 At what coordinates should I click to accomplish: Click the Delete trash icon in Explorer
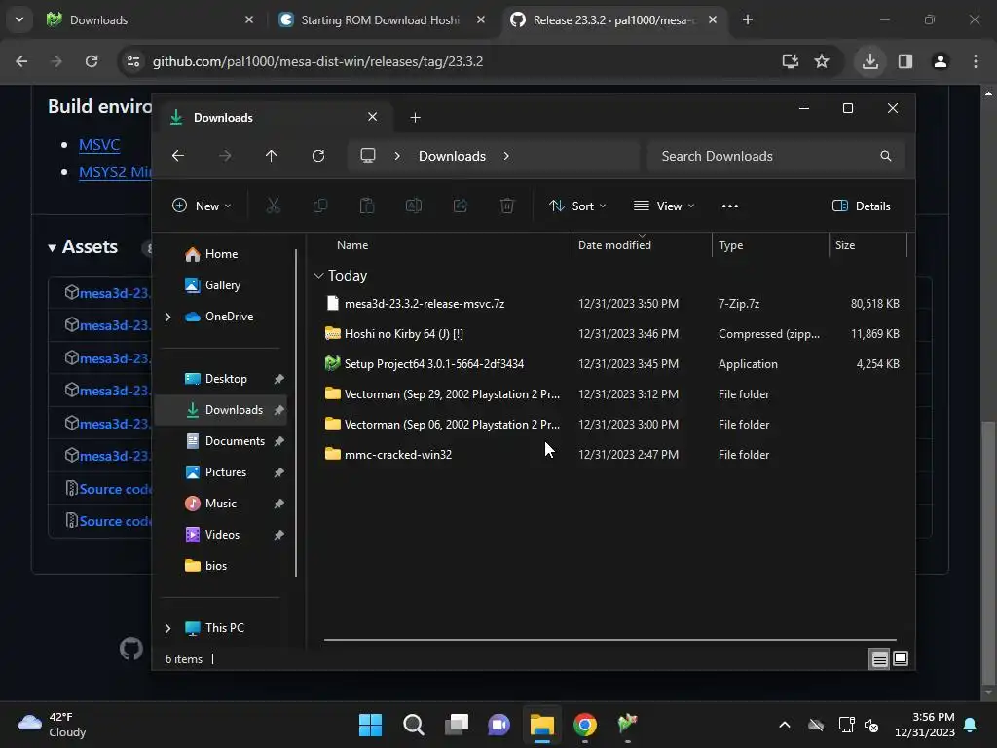507,206
